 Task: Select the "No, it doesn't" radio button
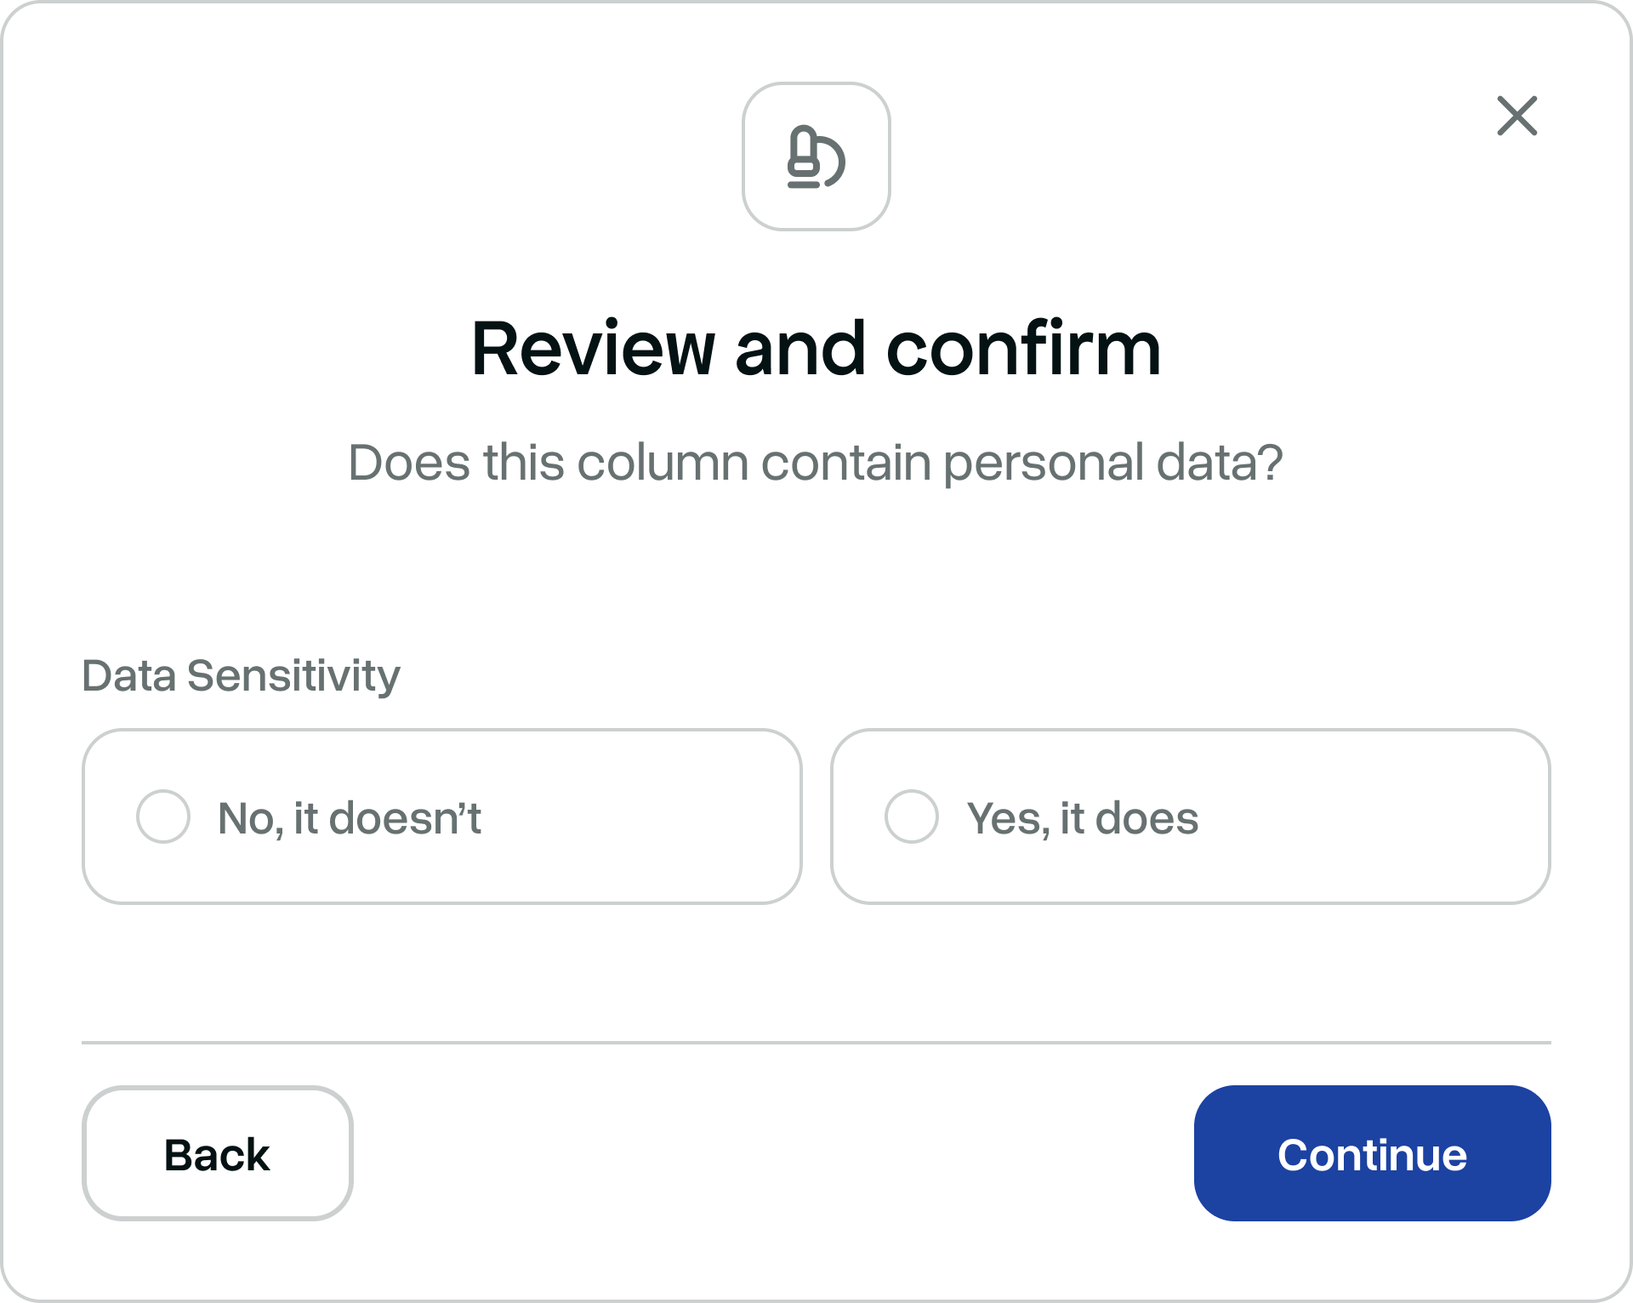(163, 815)
